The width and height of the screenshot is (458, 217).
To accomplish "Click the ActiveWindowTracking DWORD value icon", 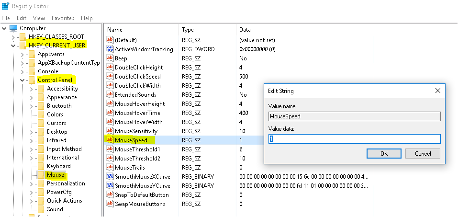I will tap(110, 49).
